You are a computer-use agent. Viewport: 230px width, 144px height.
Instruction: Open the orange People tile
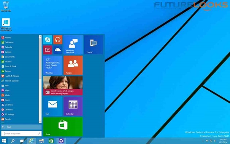pos(73,65)
